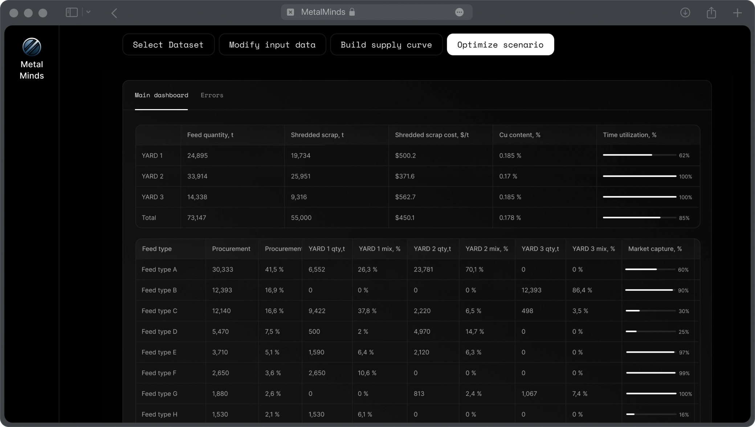Image resolution: width=755 pixels, height=427 pixels.
Task: Click the Market capture column header
Action: point(655,249)
